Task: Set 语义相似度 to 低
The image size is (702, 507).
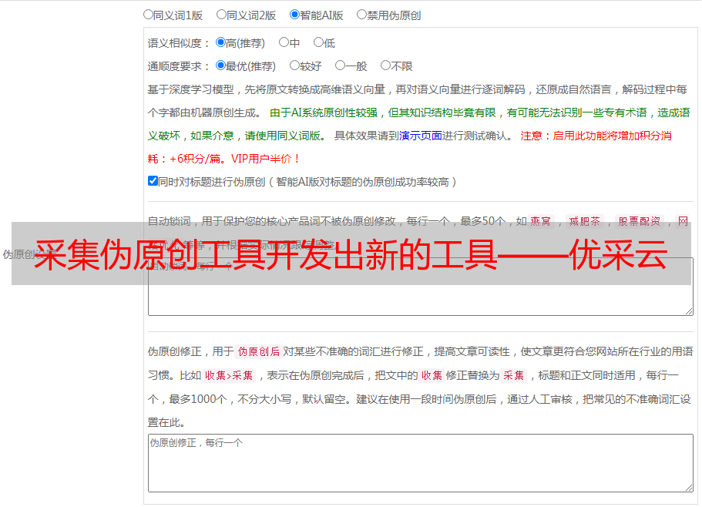Action: 318,42
